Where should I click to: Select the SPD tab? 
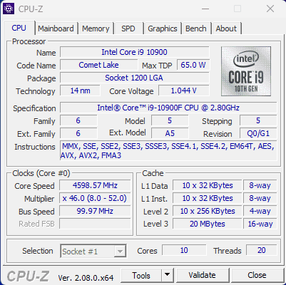pos(128,28)
